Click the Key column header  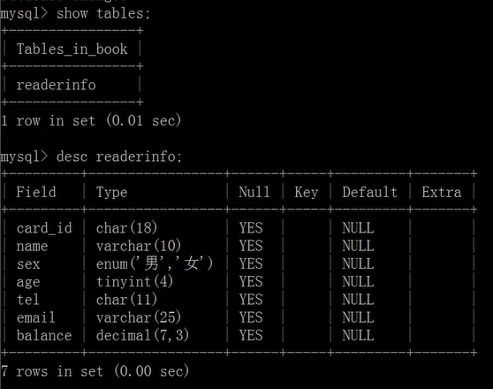click(x=307, y=193)
